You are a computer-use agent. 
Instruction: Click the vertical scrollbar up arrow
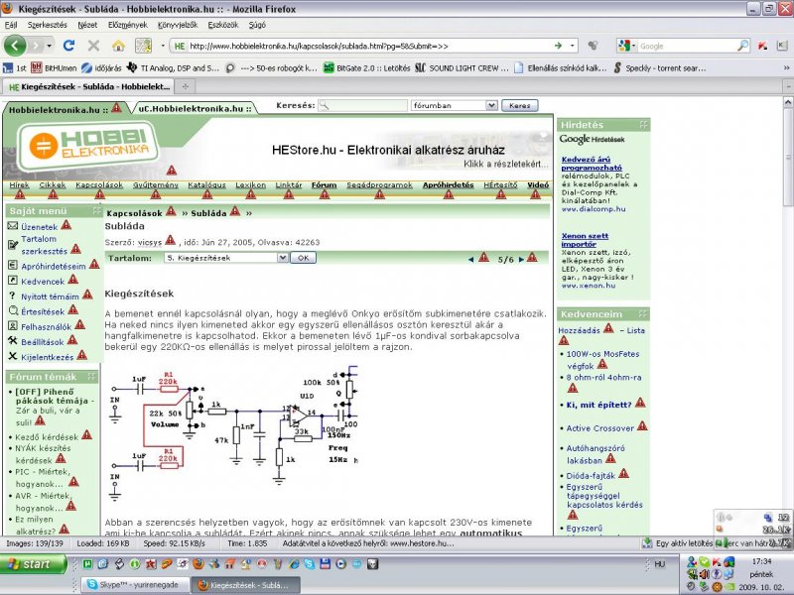point(788,102)
